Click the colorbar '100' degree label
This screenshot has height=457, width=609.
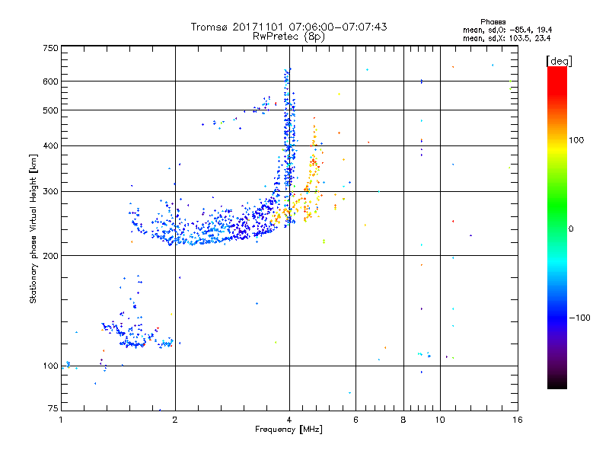576,140
